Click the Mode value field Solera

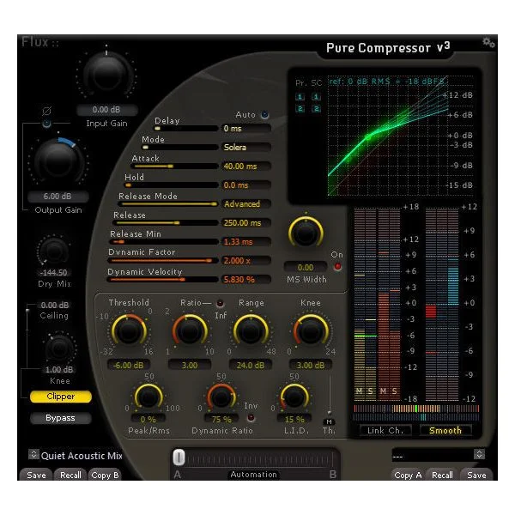245,147
